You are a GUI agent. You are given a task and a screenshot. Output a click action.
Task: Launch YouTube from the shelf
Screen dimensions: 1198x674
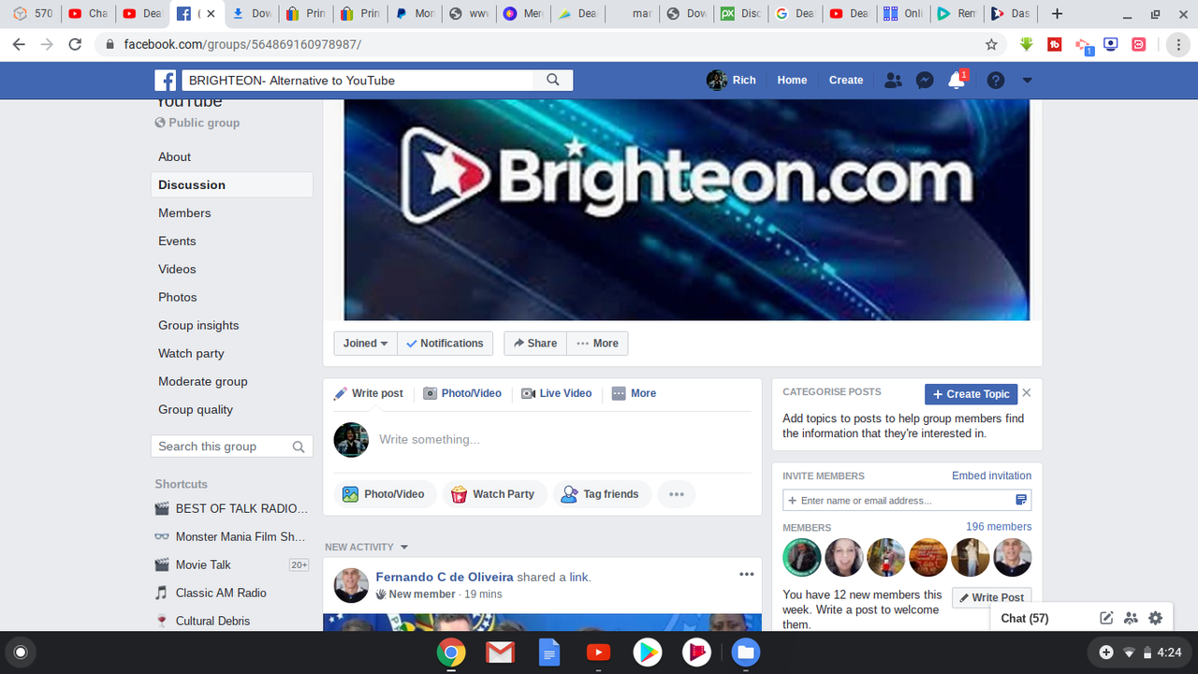(x=598, y=652)
